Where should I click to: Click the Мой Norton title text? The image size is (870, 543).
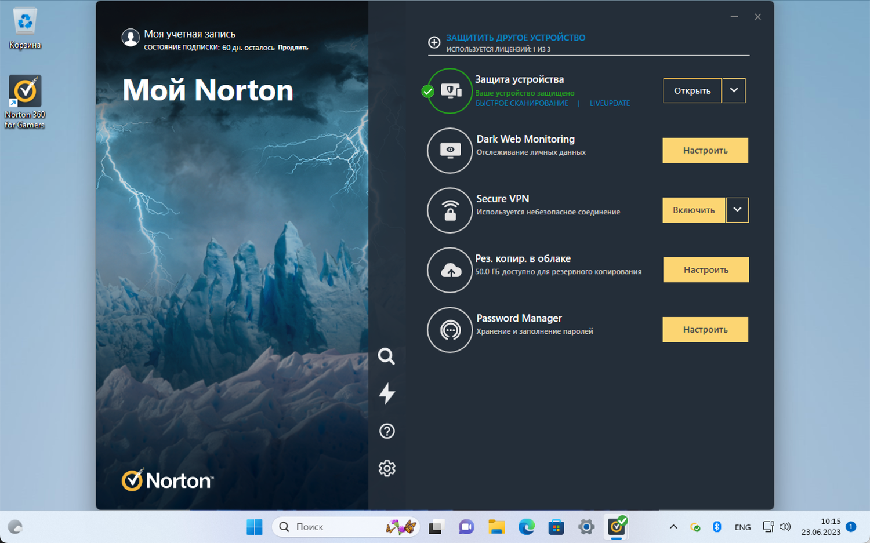point(208,90)
